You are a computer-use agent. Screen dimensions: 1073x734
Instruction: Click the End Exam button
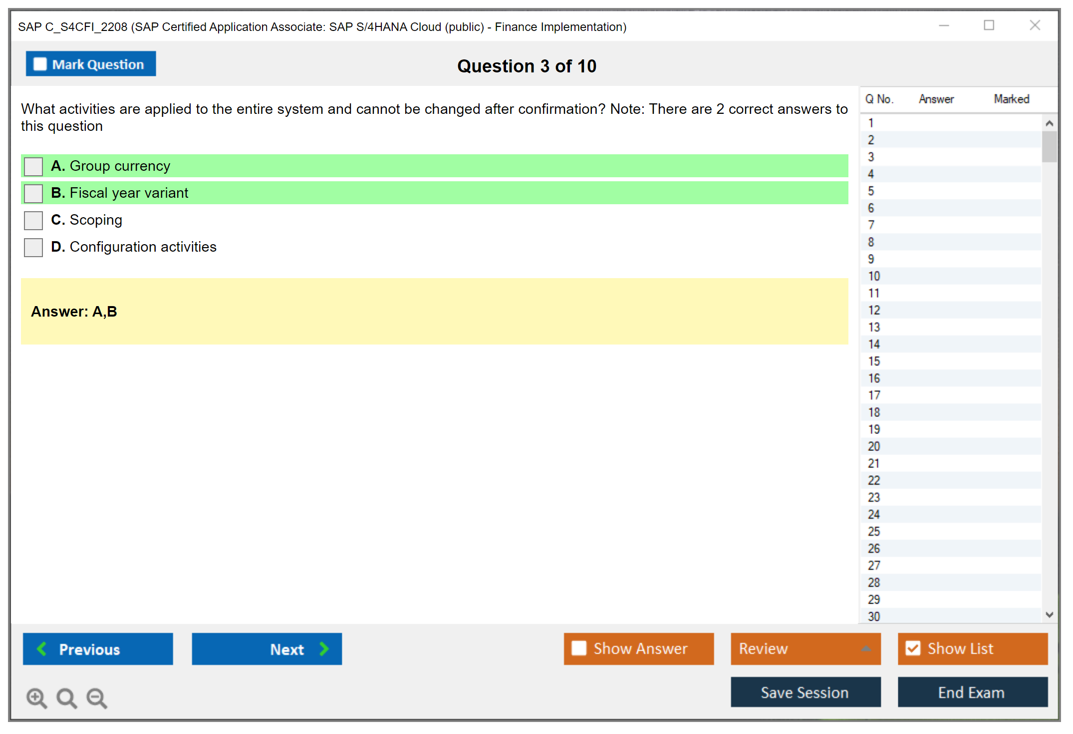point(972,692)
